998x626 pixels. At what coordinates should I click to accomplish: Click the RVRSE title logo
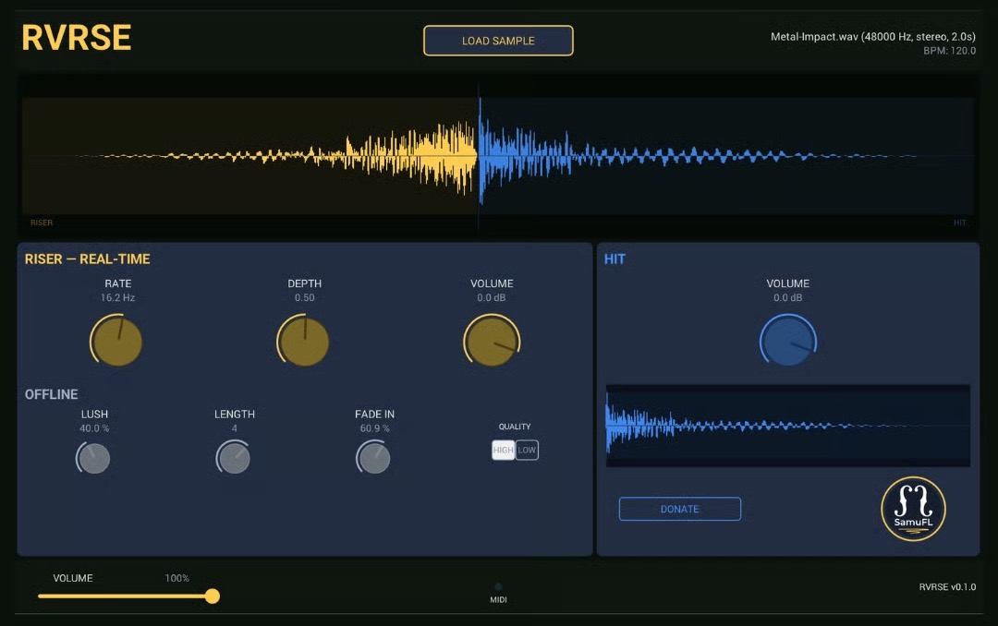(77, 38)
